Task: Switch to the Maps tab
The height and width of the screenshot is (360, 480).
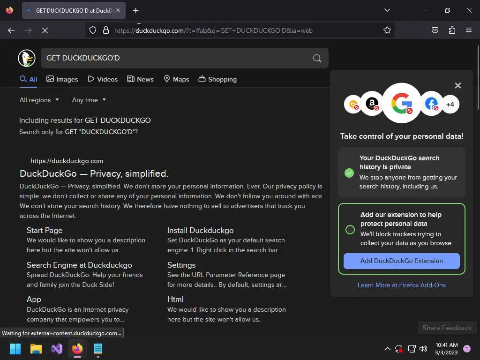Action: click(x=176, y=79)
